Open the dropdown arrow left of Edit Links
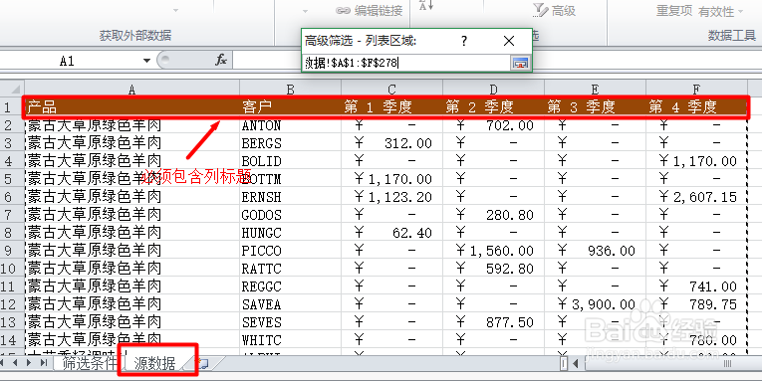 [305, 10]
